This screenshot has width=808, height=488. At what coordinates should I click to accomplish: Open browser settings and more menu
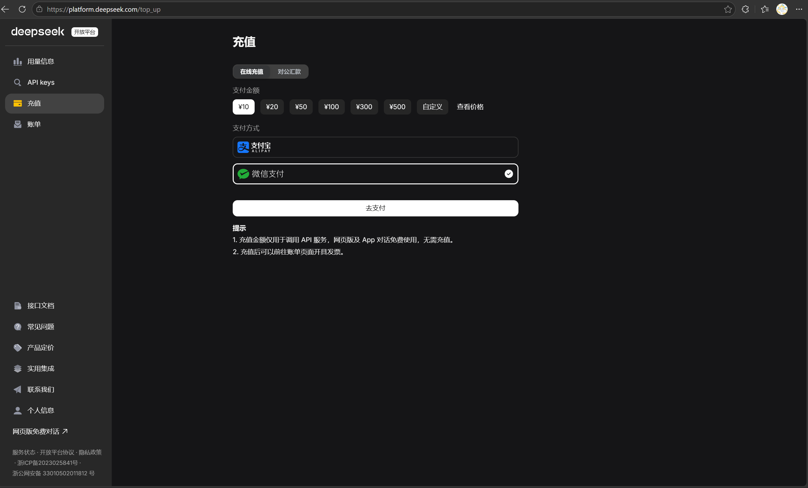[798, 9]
